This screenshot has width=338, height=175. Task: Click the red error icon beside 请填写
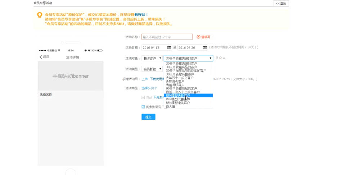click(198, 37)
